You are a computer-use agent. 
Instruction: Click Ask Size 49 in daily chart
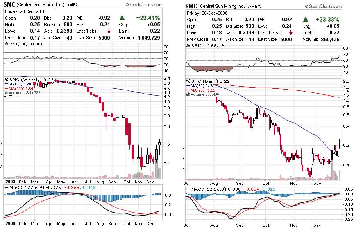click(x=251, y=39)
